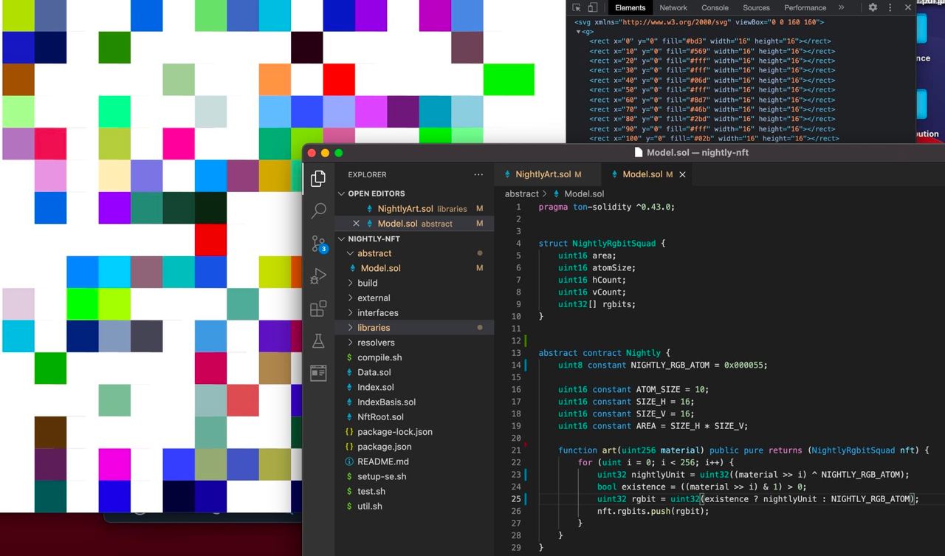Switch to the NightlyArt.sol editor tab

[543, 174]
